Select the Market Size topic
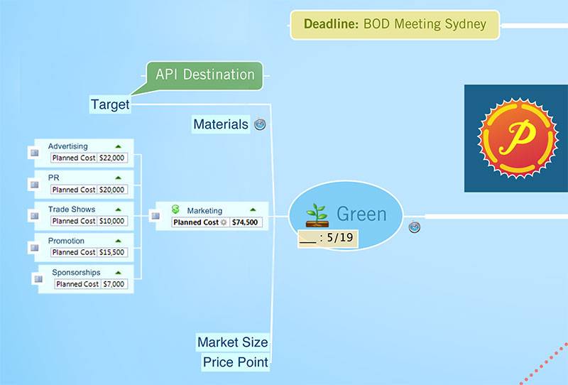This screenshot has height=385, width=568. tap(233, 342)
